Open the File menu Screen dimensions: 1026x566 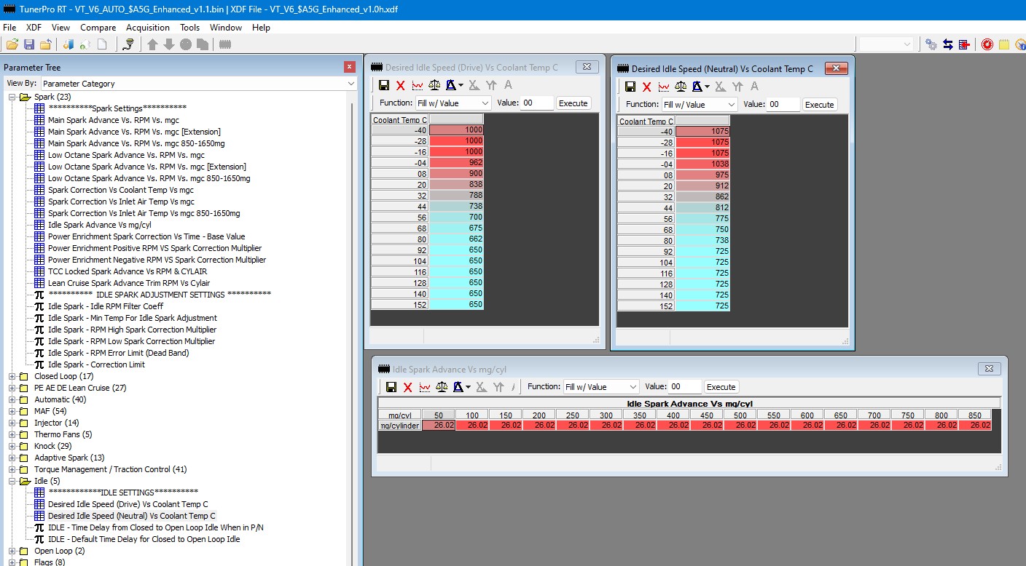pos(9,28)
